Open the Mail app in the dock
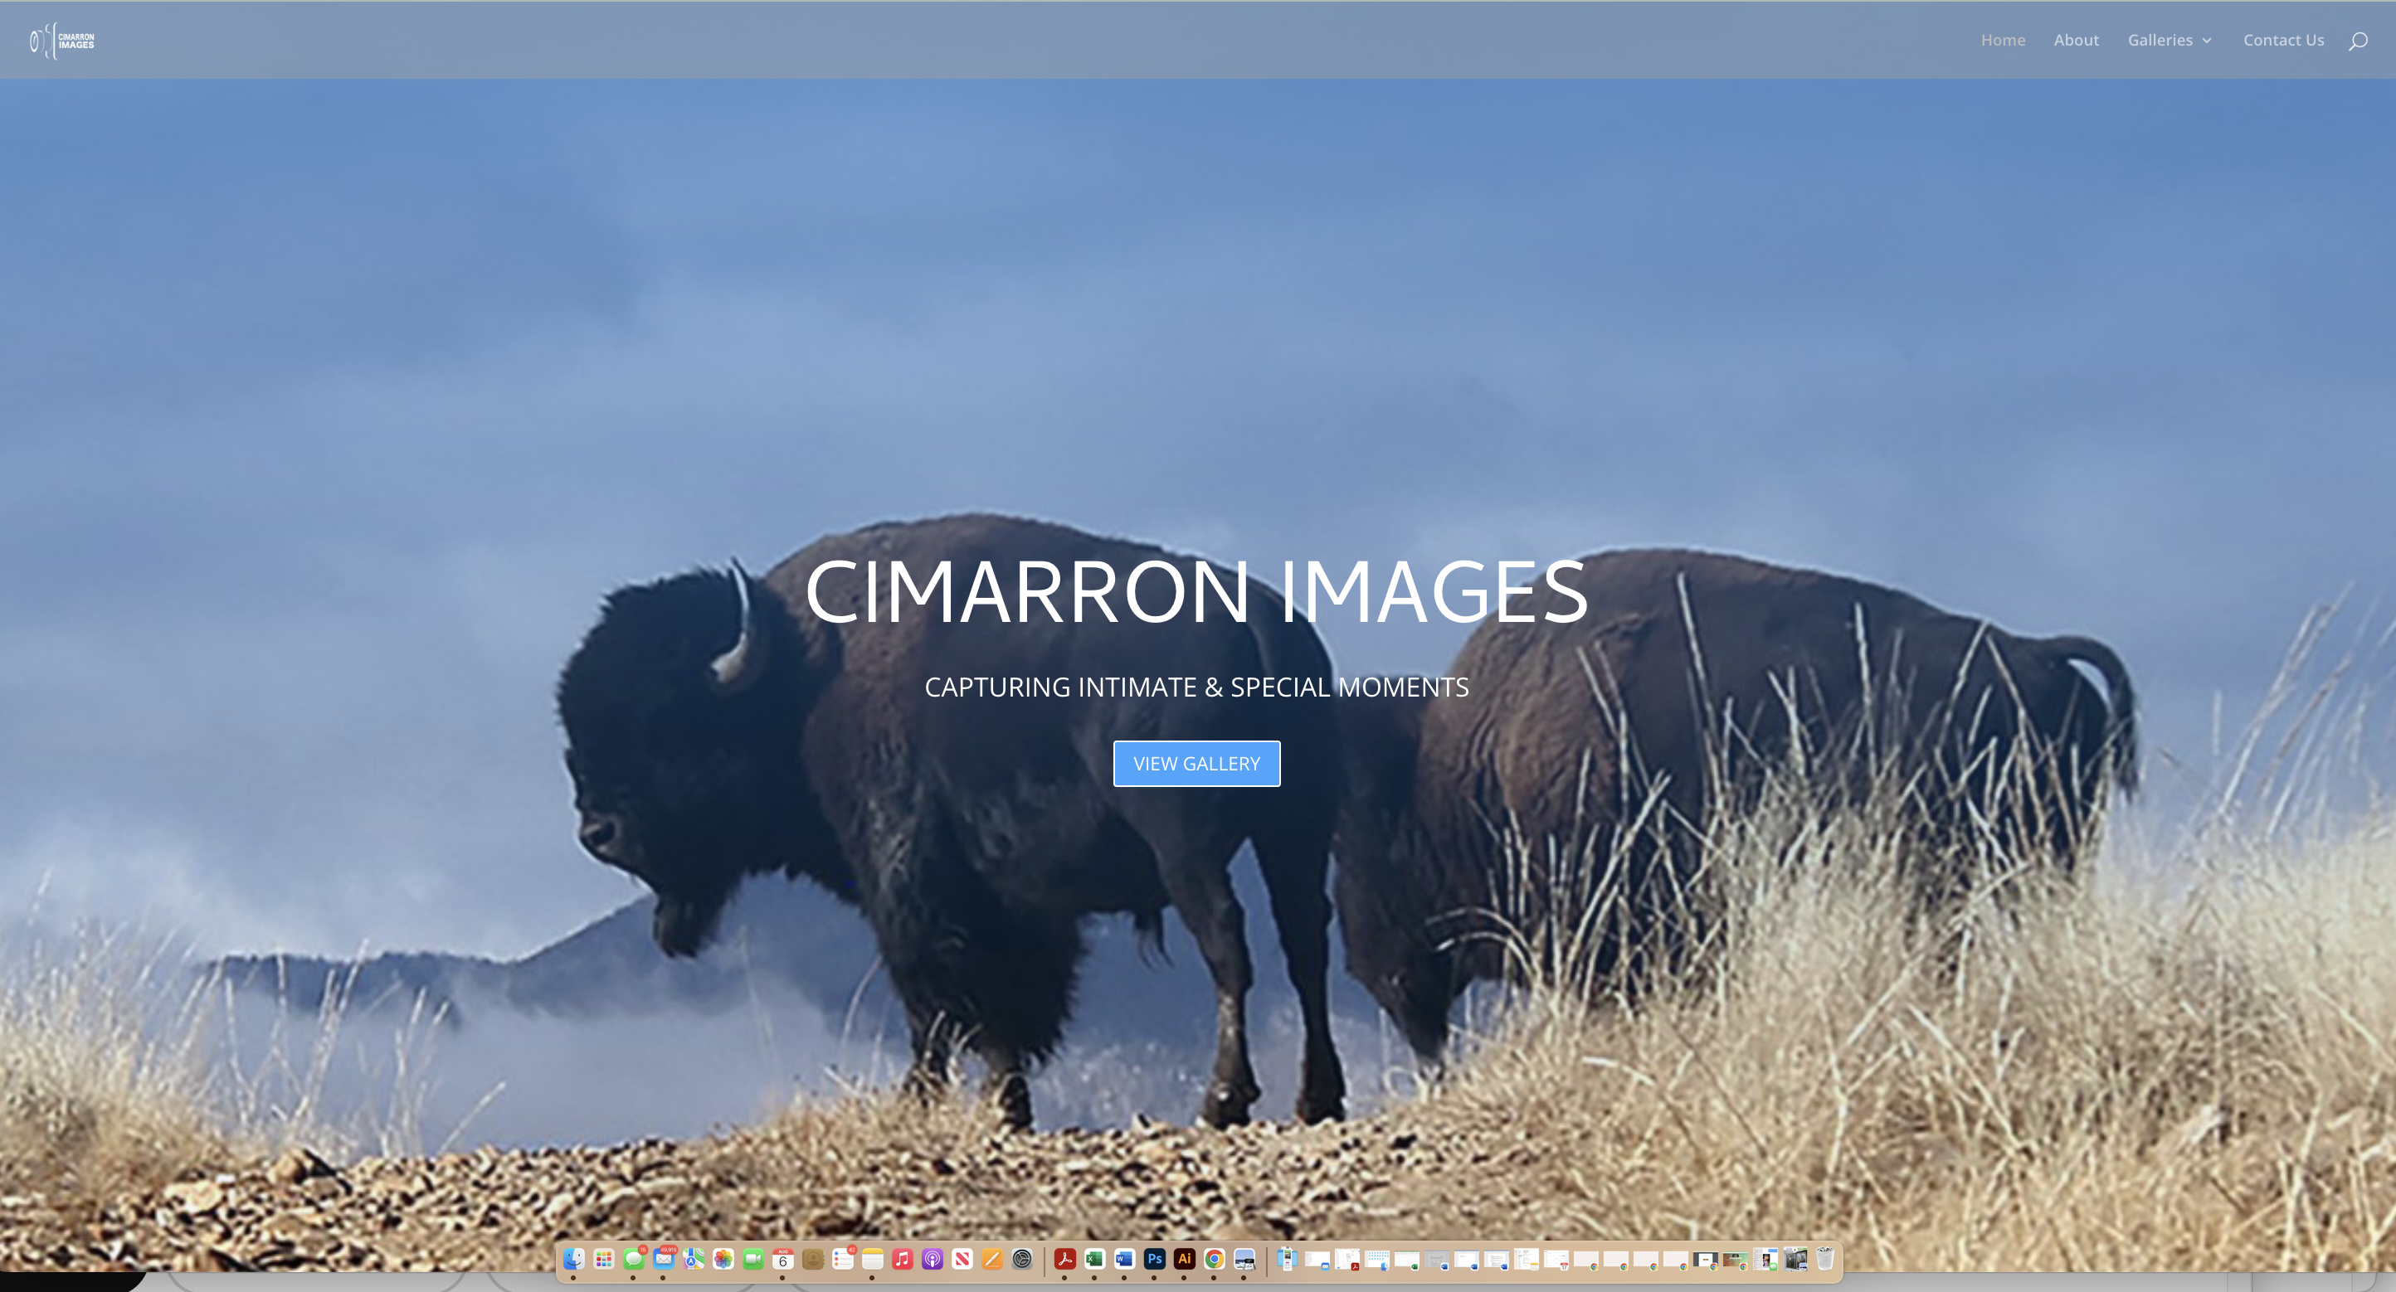 (663, 1259)
